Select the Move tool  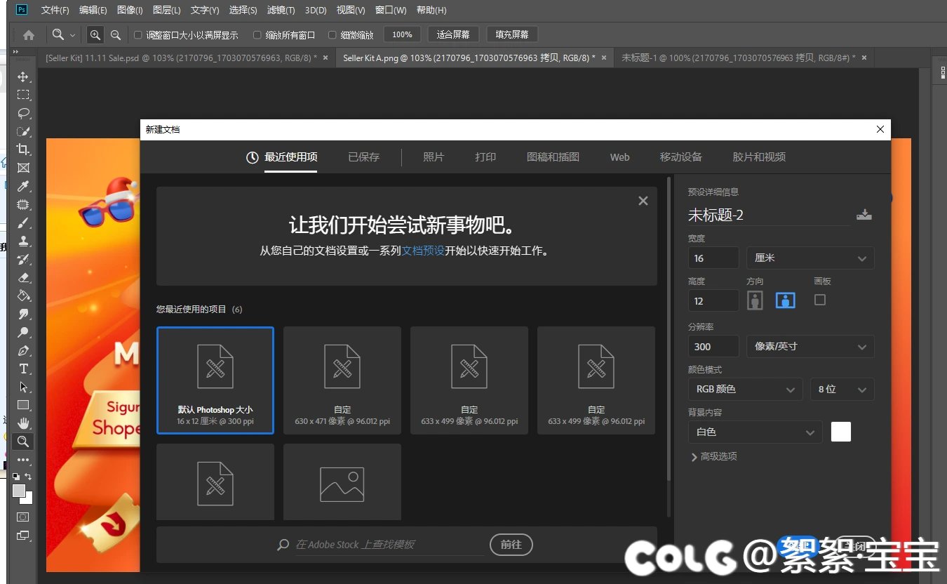click(23, 77)
